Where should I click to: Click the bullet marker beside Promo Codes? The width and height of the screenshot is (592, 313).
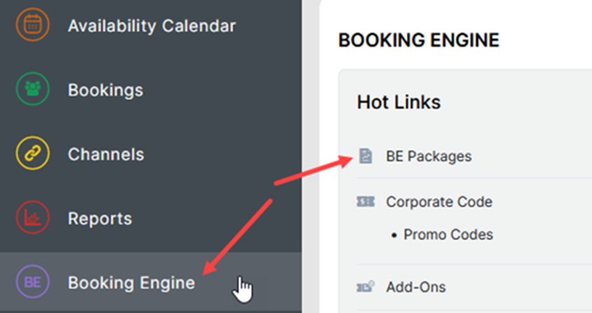(x=395, y=235)
